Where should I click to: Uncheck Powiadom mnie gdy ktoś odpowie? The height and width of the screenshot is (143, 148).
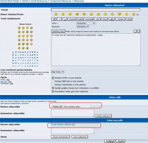point(53,92)
